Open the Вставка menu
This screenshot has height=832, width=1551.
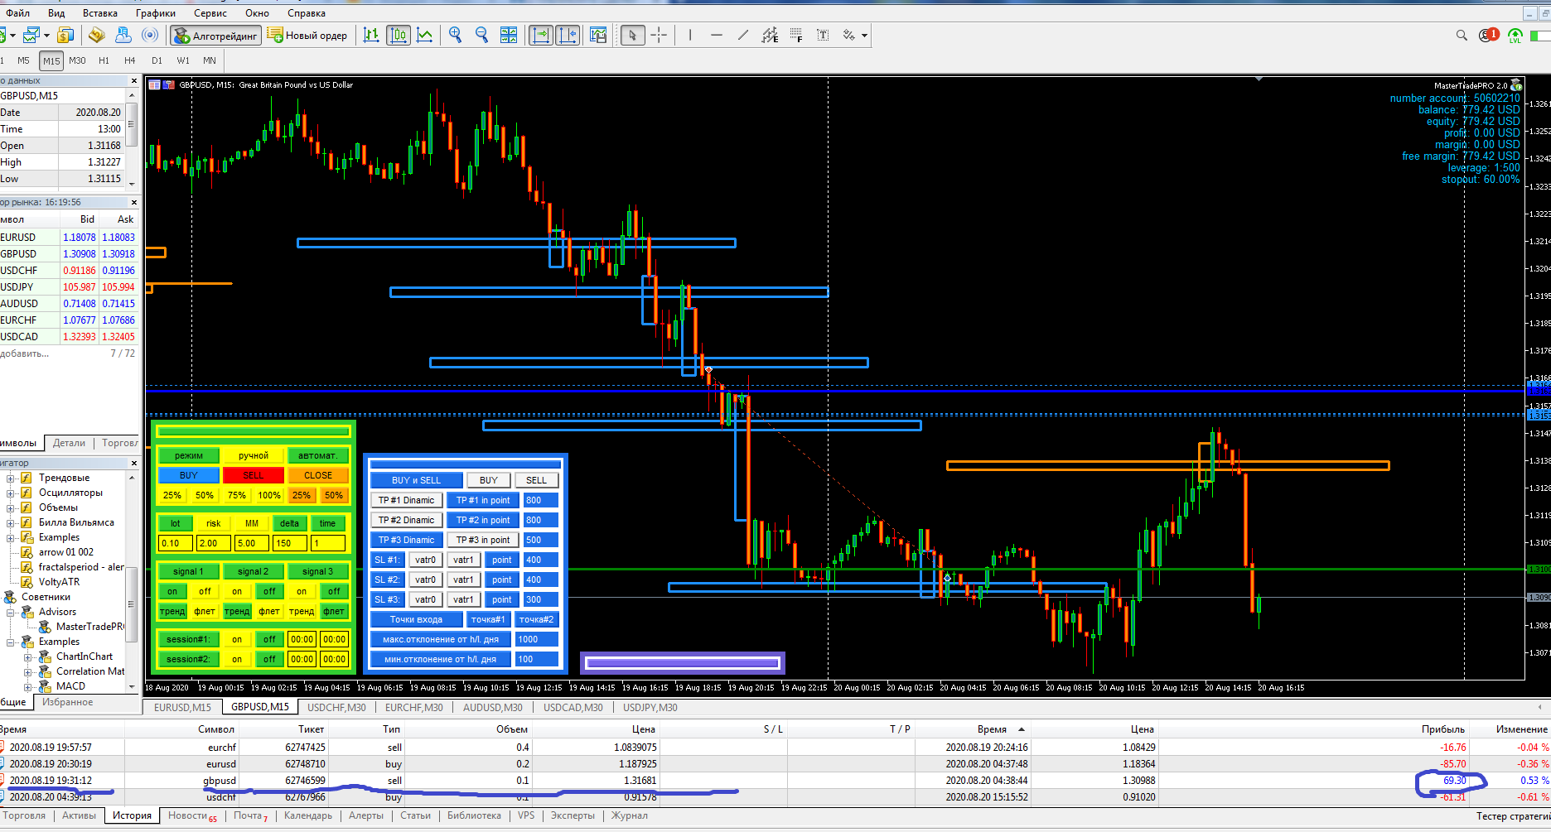click(x=100, y=12)
